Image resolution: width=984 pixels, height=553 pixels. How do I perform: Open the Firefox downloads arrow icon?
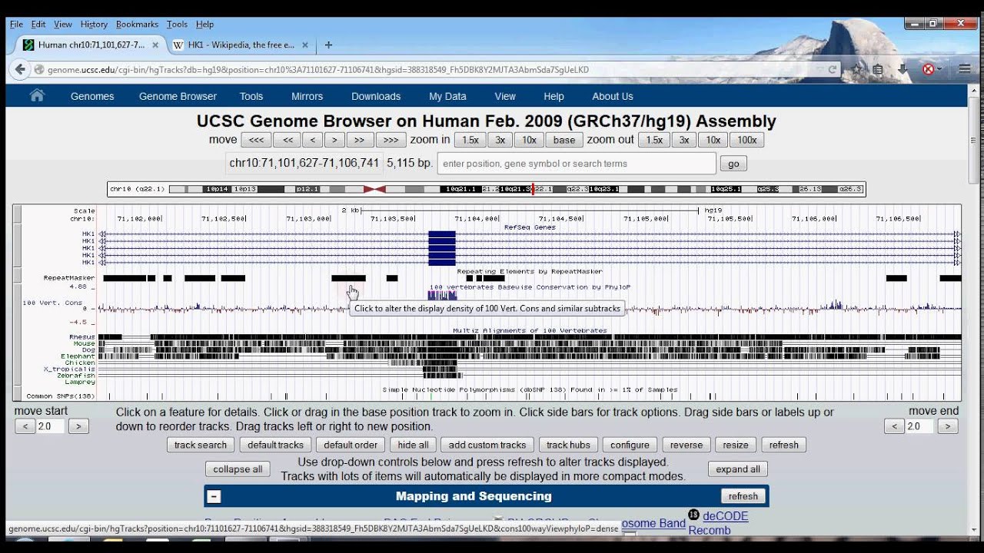click(x=903, y=69)
